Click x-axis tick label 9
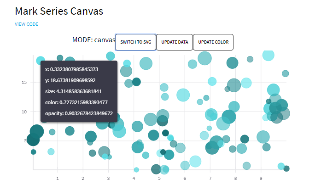 (261, 178)
